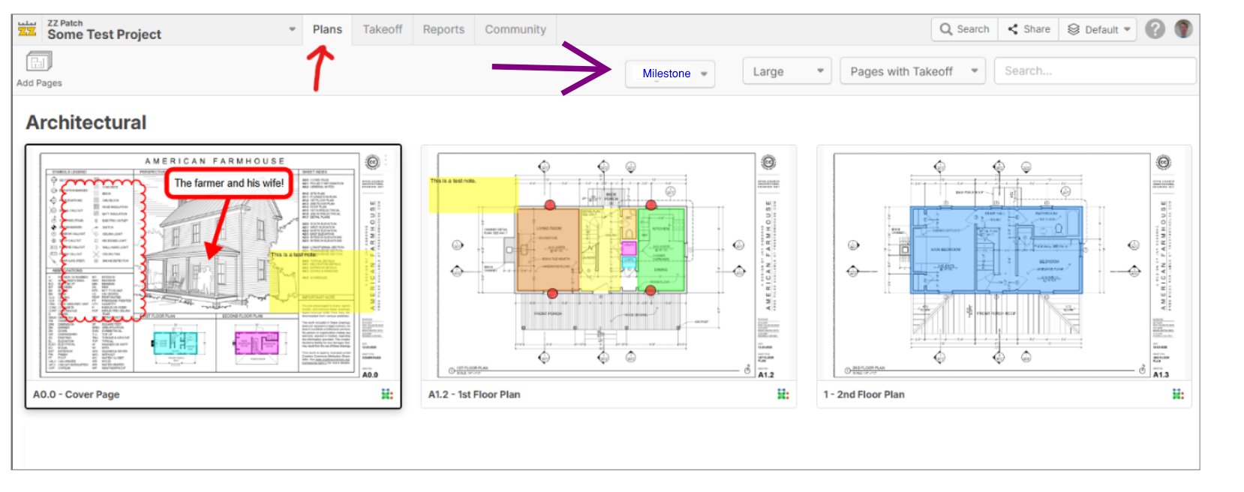Switch to the Takeoff tab
The height and width of the screenshot is (492, 1244).
tap(382, 29)
